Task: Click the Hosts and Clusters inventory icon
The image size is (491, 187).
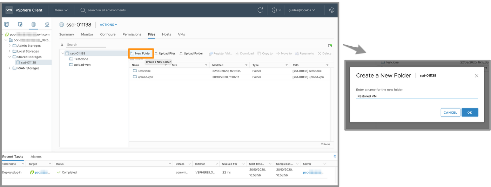Action: pos(6,24)
